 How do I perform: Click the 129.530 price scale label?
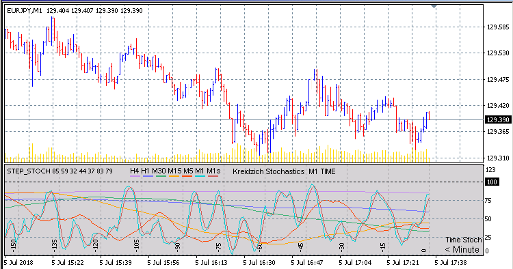tap(498, 53)
